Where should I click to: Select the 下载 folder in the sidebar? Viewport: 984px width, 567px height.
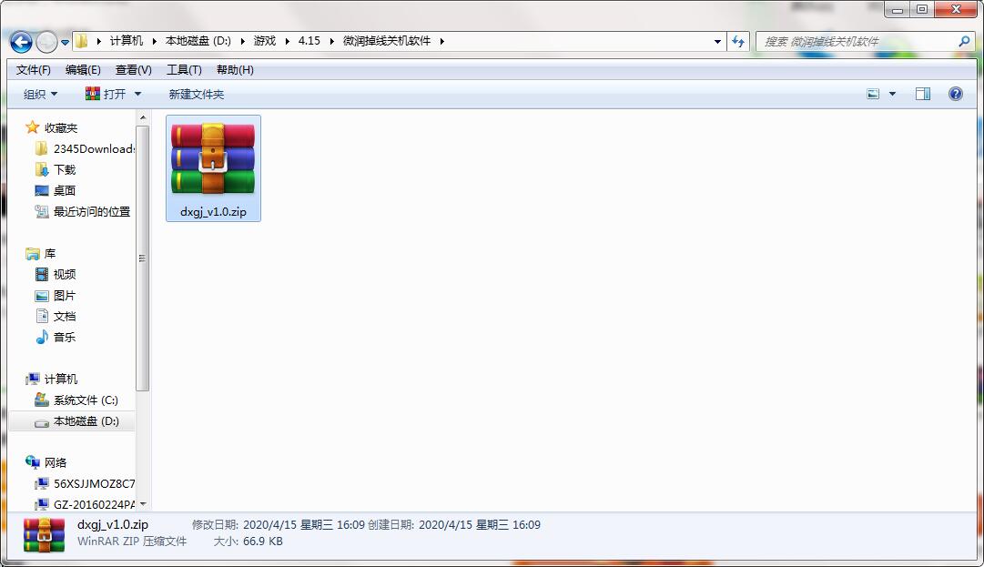click(x=66, y=169)
